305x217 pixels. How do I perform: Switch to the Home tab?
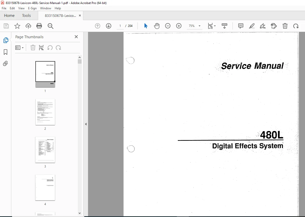[x=9, y=16]
